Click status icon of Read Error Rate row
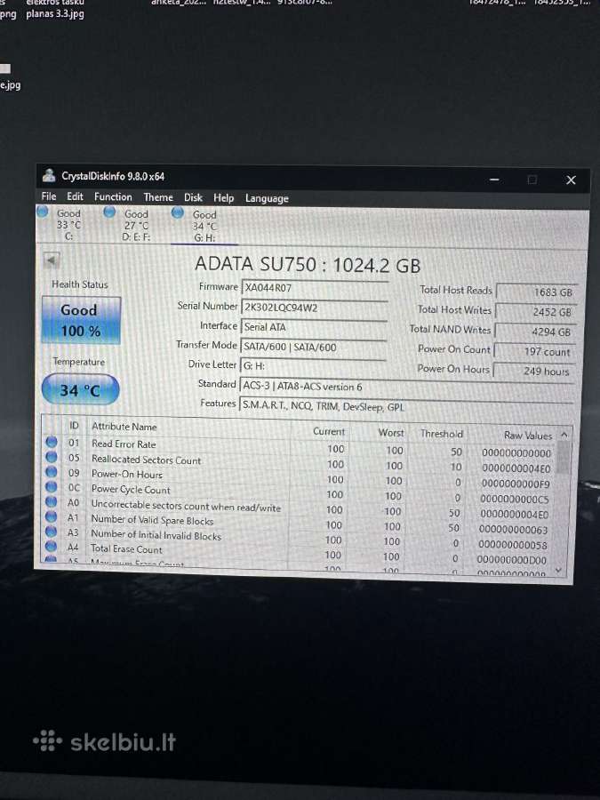 (52, 442)
